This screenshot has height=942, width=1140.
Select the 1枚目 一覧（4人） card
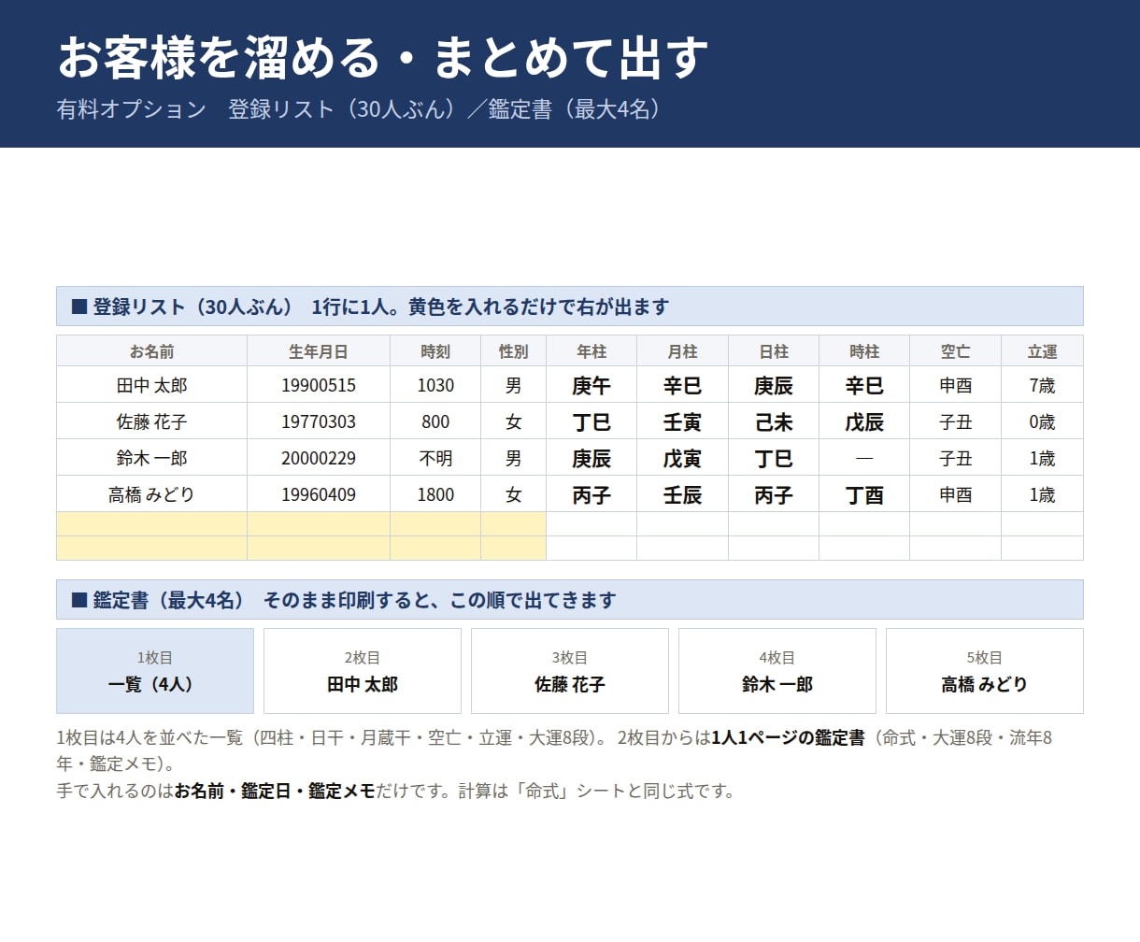point(155,671)
